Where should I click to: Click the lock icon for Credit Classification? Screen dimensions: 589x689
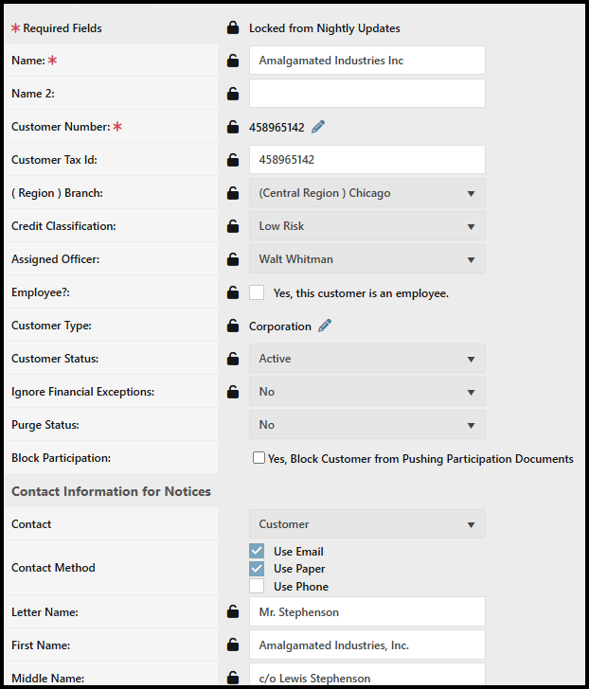pyautogui.click(x=232, y=226)
